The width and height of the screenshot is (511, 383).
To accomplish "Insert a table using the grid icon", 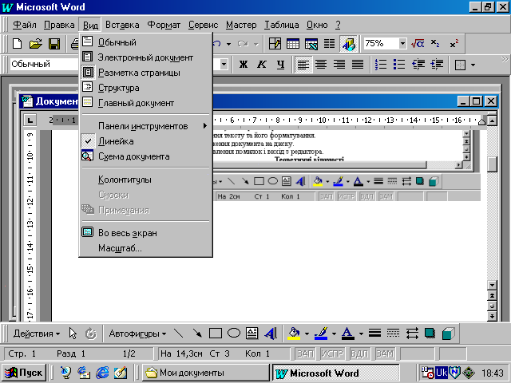I will click(x=293, y=44).
